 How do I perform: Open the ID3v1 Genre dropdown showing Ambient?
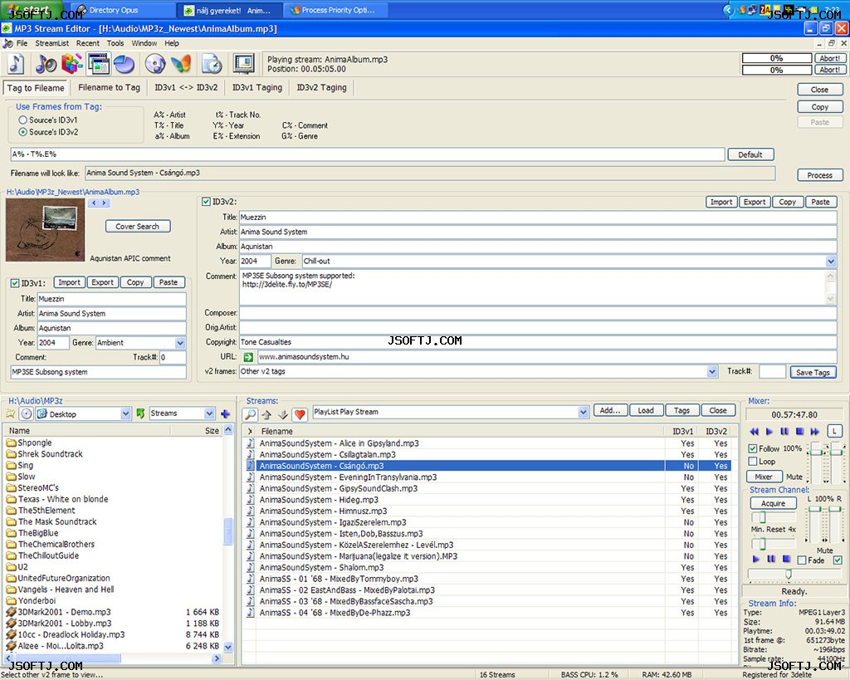pos(180,343)
